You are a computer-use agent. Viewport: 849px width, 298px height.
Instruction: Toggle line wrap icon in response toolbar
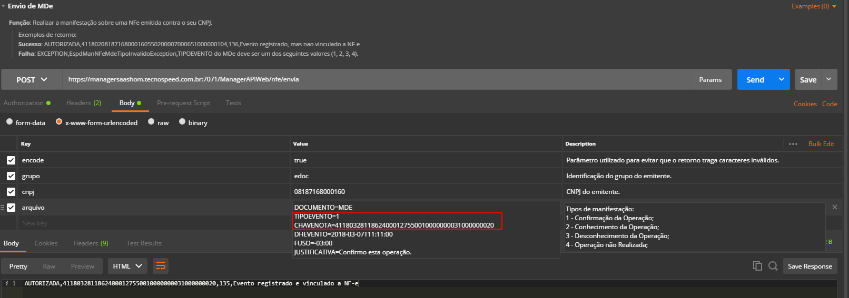161,266
